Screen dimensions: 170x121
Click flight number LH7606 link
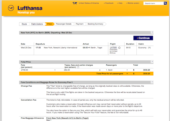113,47
